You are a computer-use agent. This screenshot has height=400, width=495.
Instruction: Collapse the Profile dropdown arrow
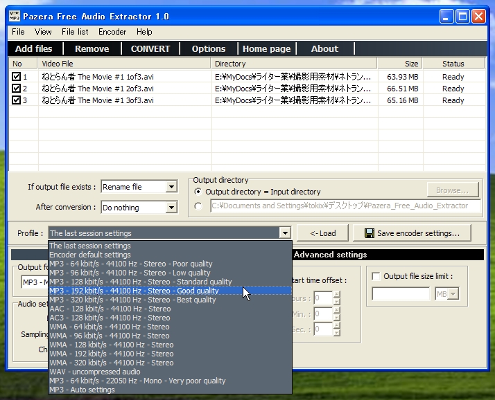point(285,233)
